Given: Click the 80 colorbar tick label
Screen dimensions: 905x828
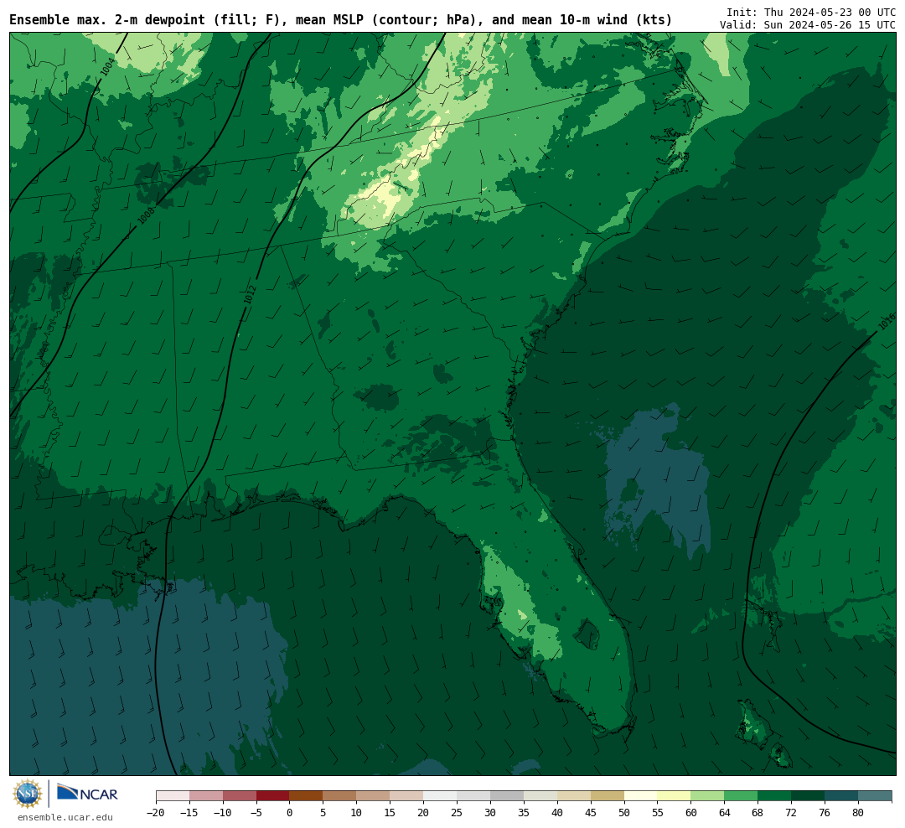Looking at the screenshot, I should pos(858,812).
